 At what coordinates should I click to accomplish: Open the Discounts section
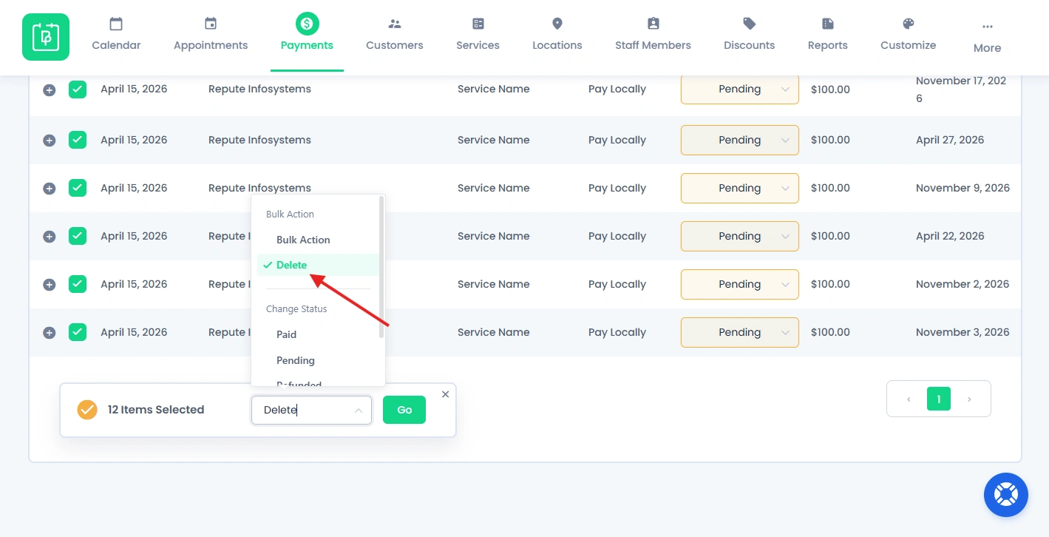click(x=750, y=35)
